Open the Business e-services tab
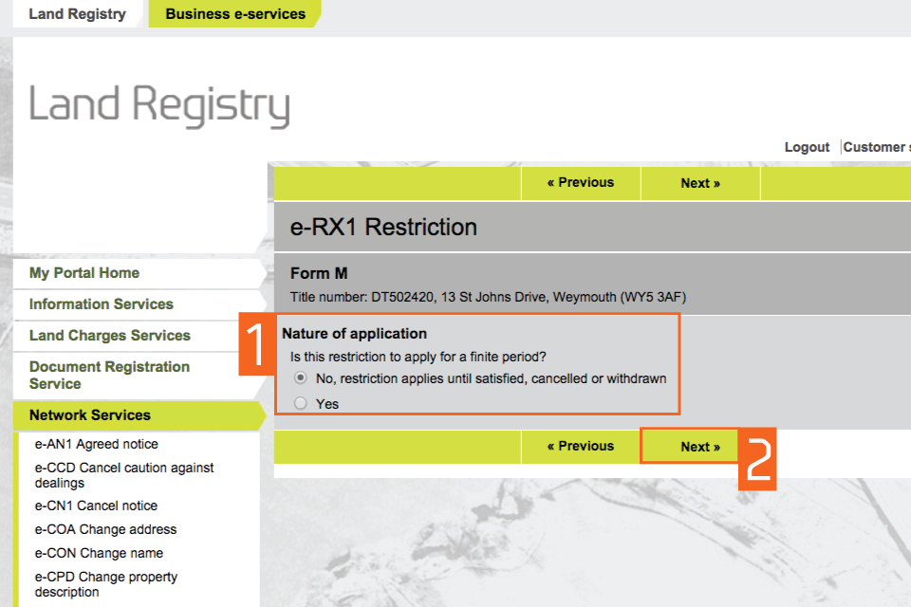Viewport: 911px width, 607px height. (235, 14)
